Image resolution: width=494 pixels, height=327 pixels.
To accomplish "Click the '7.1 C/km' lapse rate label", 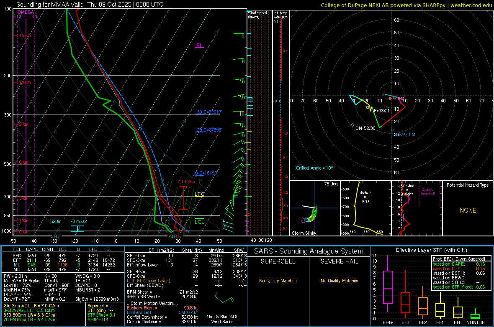I will pyautogui.click(x=186, y=182).
